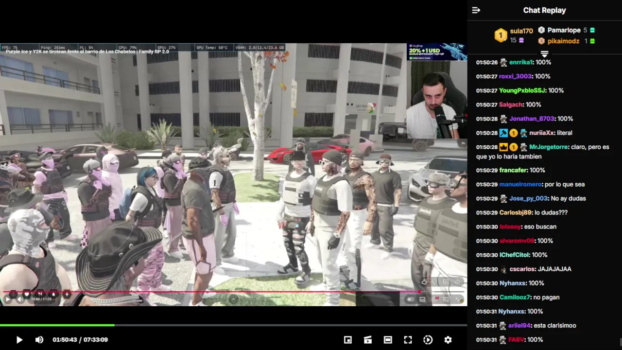Click enrrika1's chat badge
Image resolution: width=622 pixels, height=350 pixels.
pyautogui.click(x=503, y=62)
